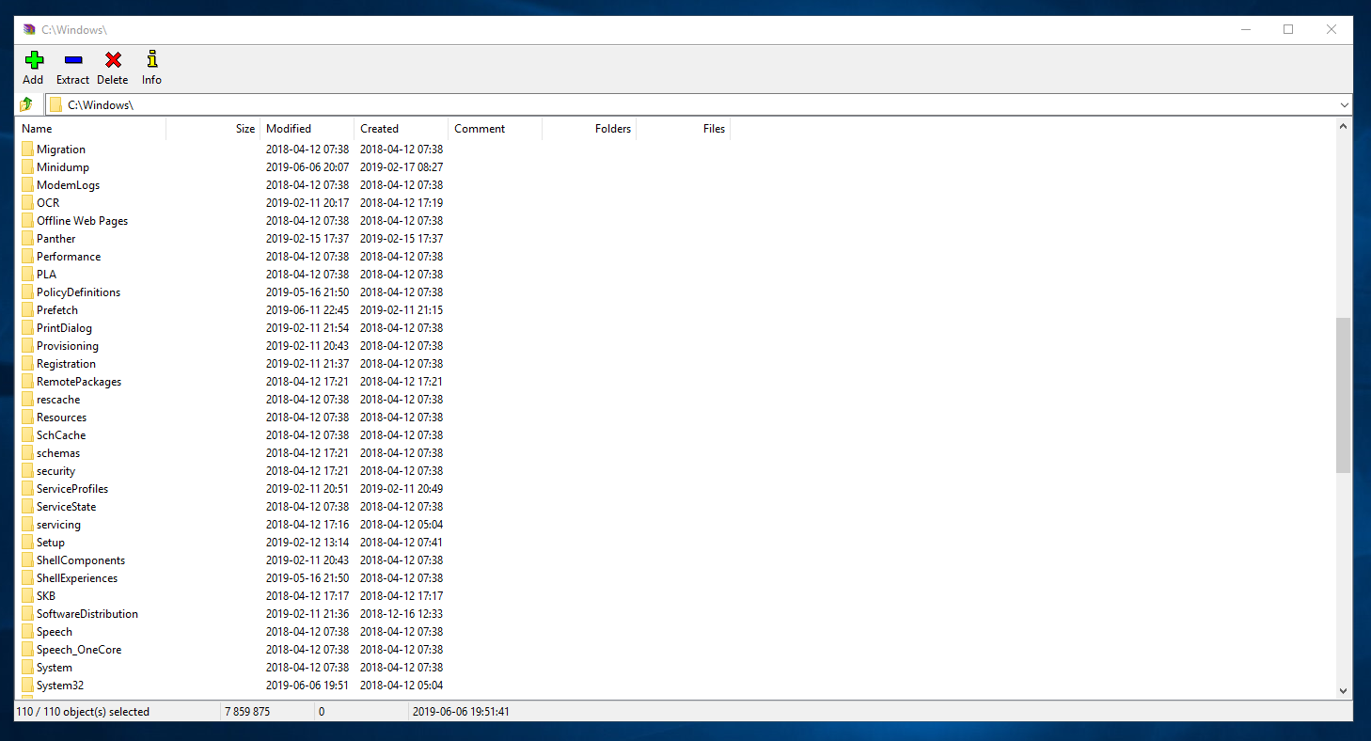Click the C:\Windows\ path in the address field
This screenshot has height=741, width=1371.
pyautogui.click(x=101, y=104)
